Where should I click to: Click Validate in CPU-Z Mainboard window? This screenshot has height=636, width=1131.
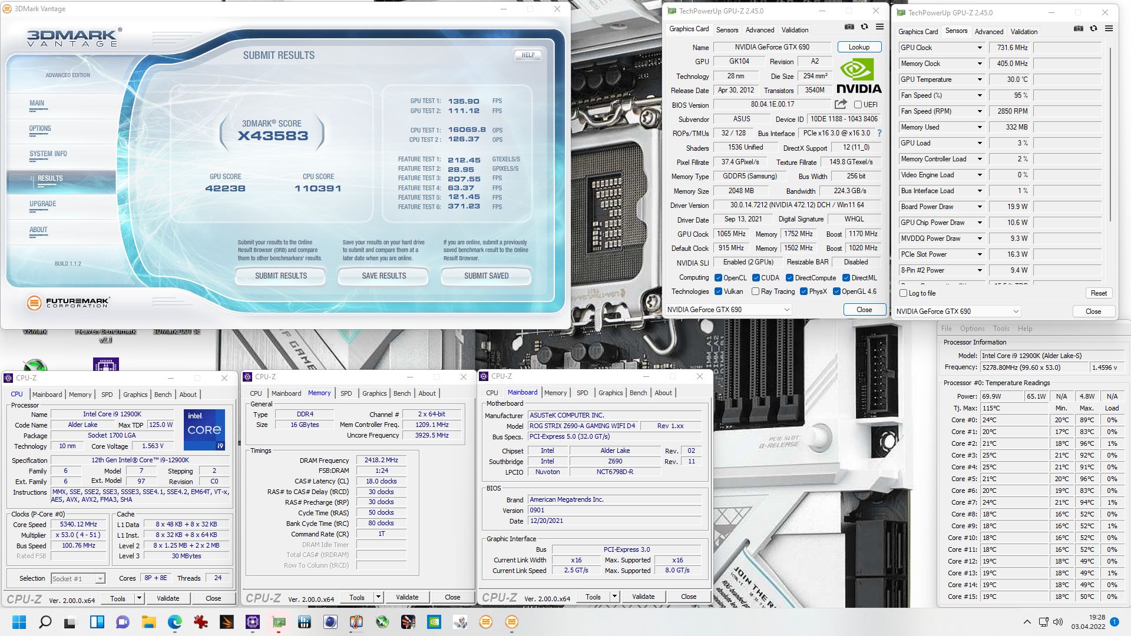point(643,597)
